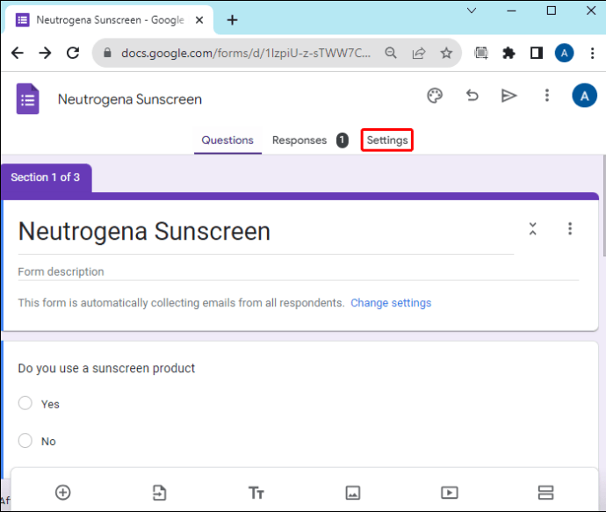Click the screenshot extension icon in Chrome toolbar

point(481,53)
